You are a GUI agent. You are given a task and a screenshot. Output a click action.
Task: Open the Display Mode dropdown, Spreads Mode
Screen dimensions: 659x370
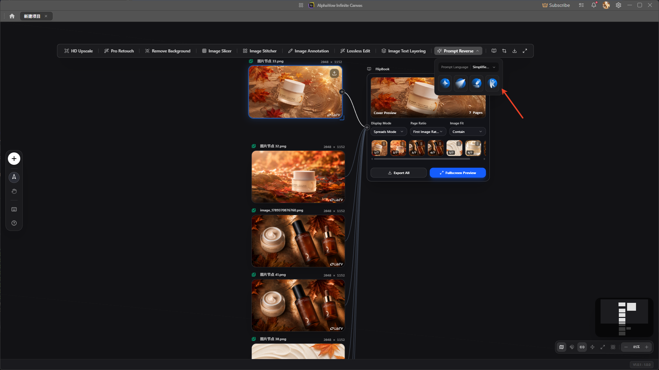point(389,132)
